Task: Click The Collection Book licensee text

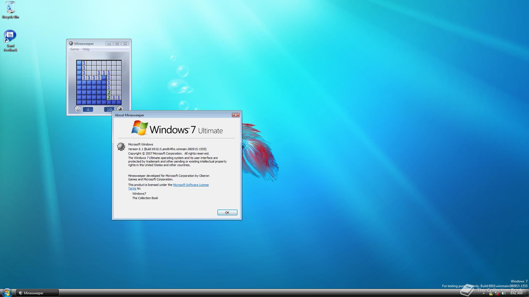Action: [145, 198]
